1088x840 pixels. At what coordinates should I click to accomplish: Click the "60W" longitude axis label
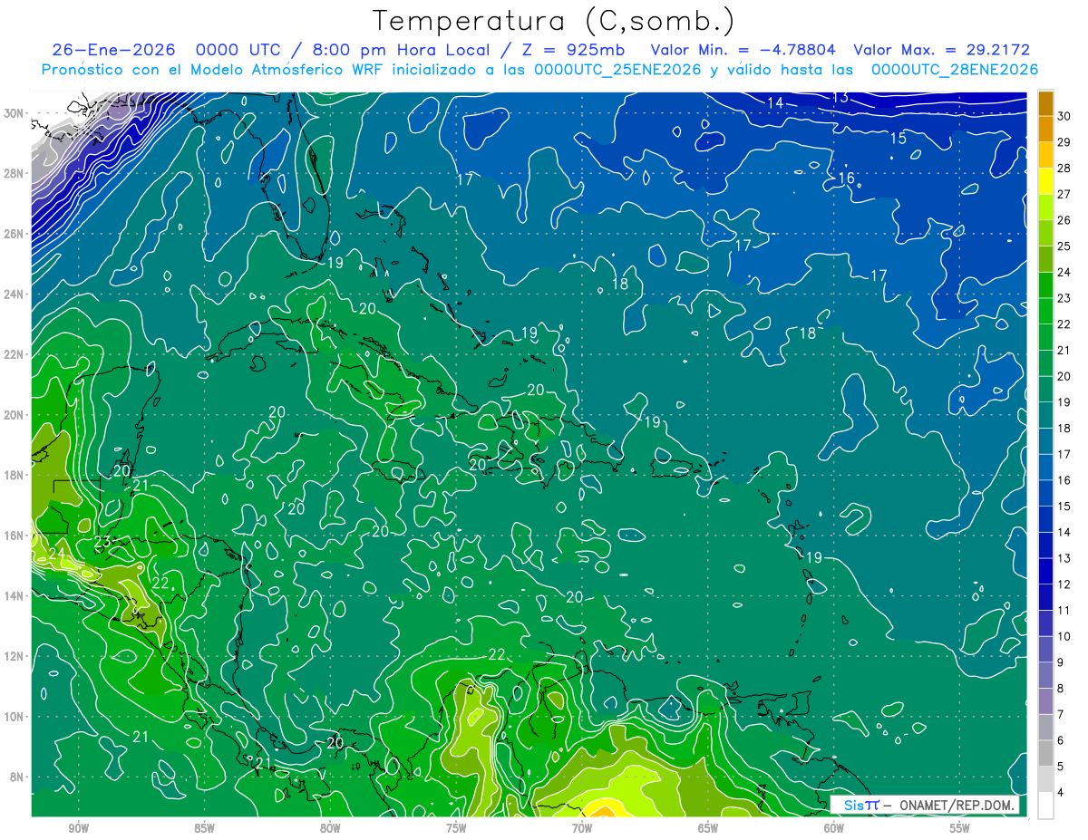tap(834, 828)
